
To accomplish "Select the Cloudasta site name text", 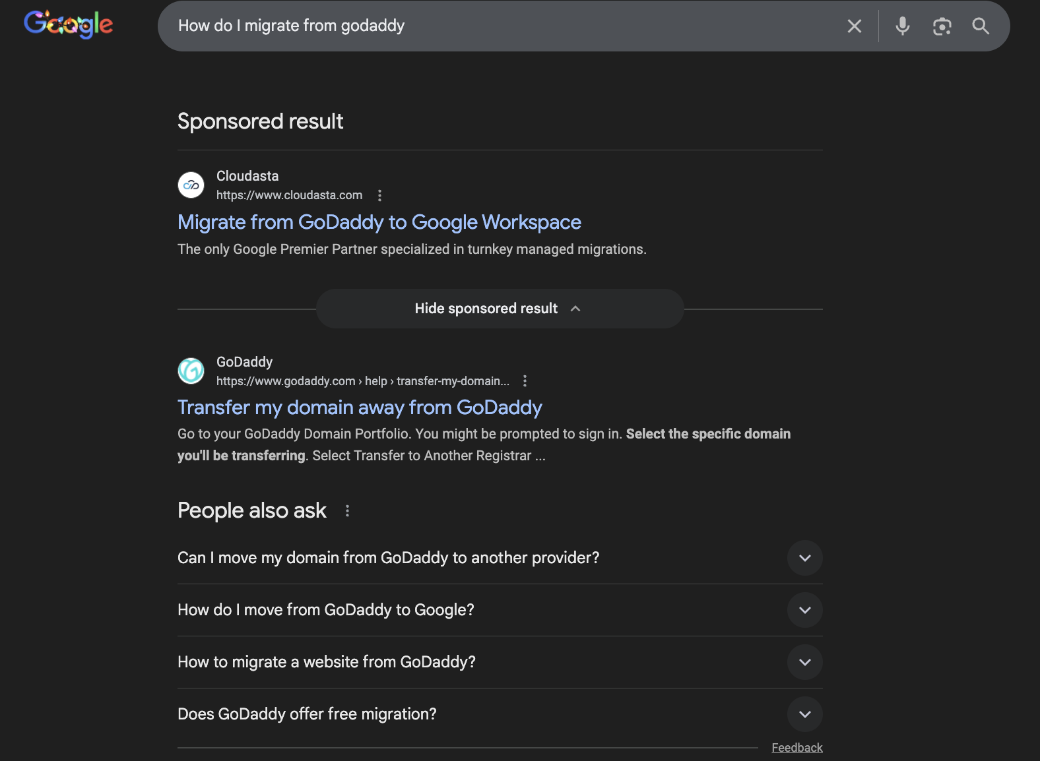I will tap(247, 176).
